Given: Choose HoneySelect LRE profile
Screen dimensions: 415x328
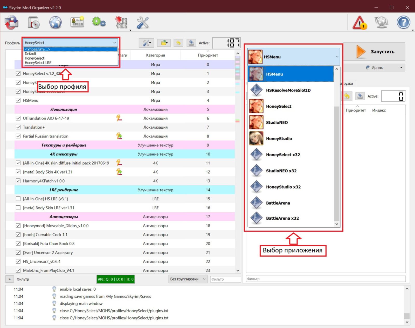Looking at the screenshot, I should point(70,62).
